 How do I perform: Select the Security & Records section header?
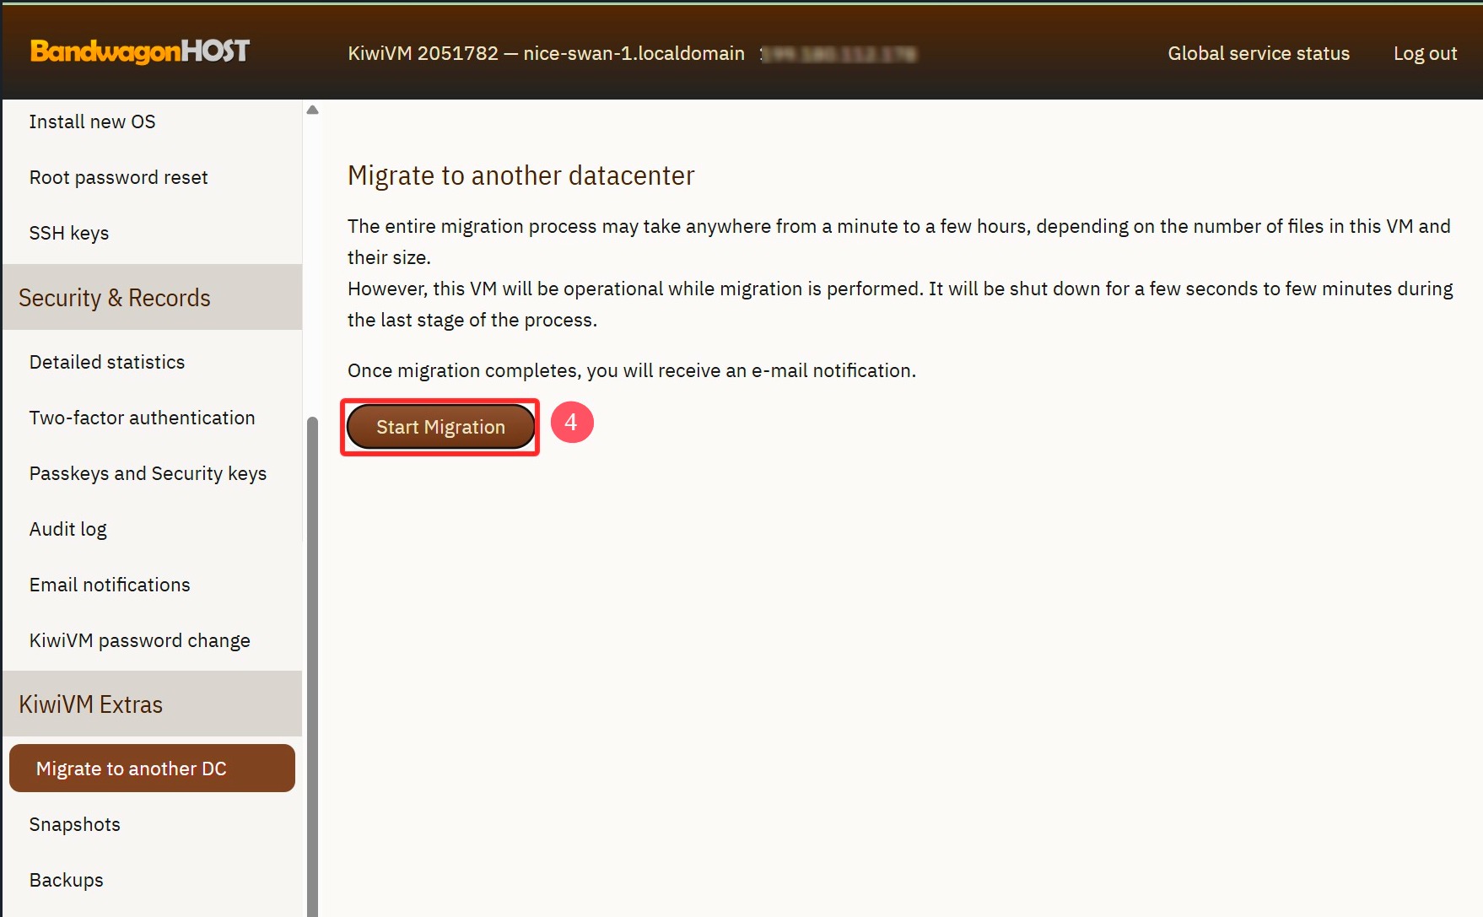115,298
